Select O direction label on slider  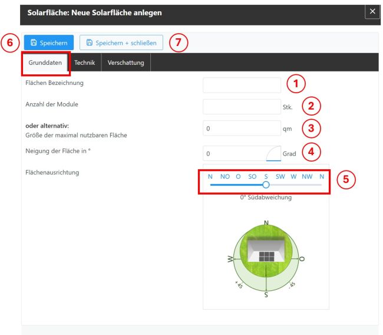coord(238,176)
